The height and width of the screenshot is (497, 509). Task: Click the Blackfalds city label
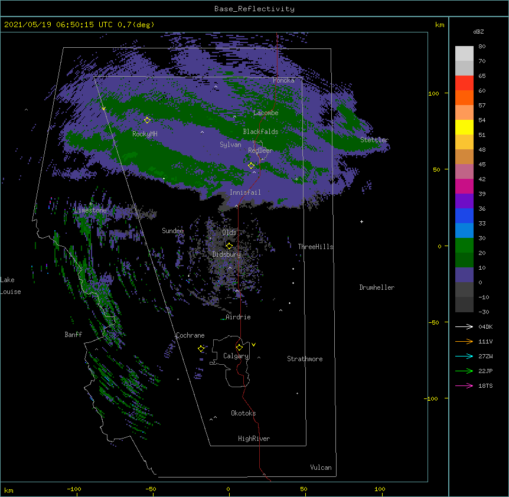coord(260,132)
